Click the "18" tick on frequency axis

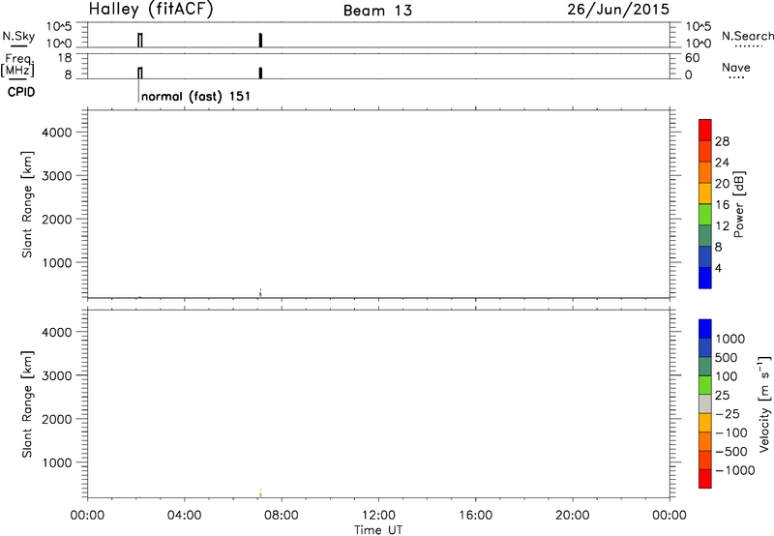pyautogui.click(x=64, y=58)
